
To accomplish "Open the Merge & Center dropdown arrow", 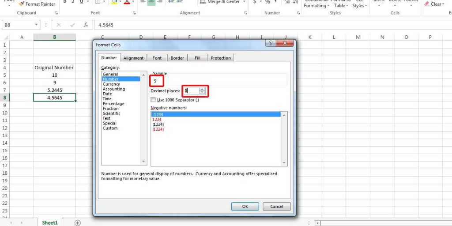I will click(x=244, y=2).
